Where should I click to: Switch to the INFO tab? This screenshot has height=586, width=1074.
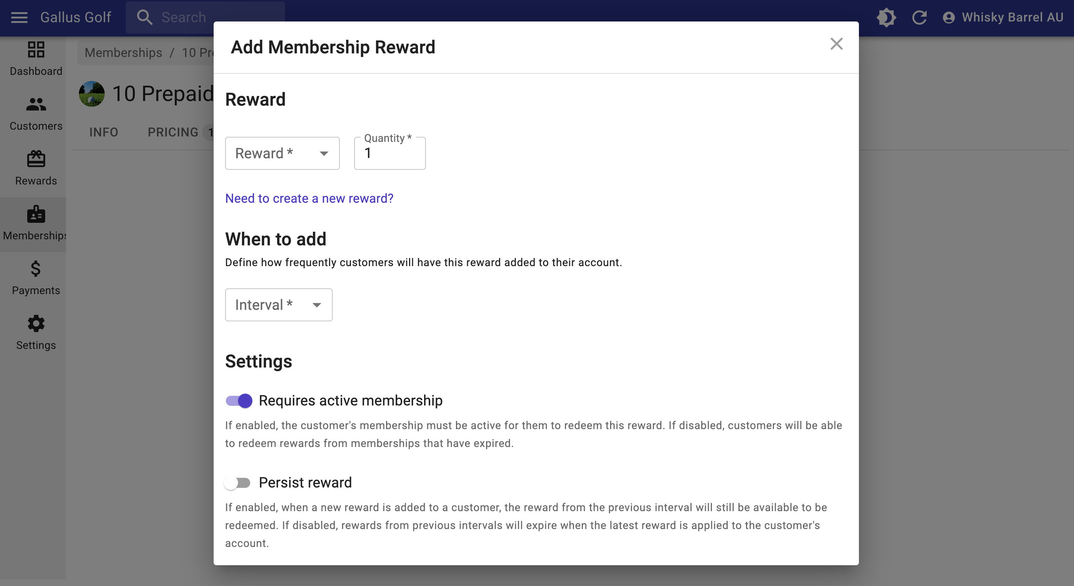104,132
